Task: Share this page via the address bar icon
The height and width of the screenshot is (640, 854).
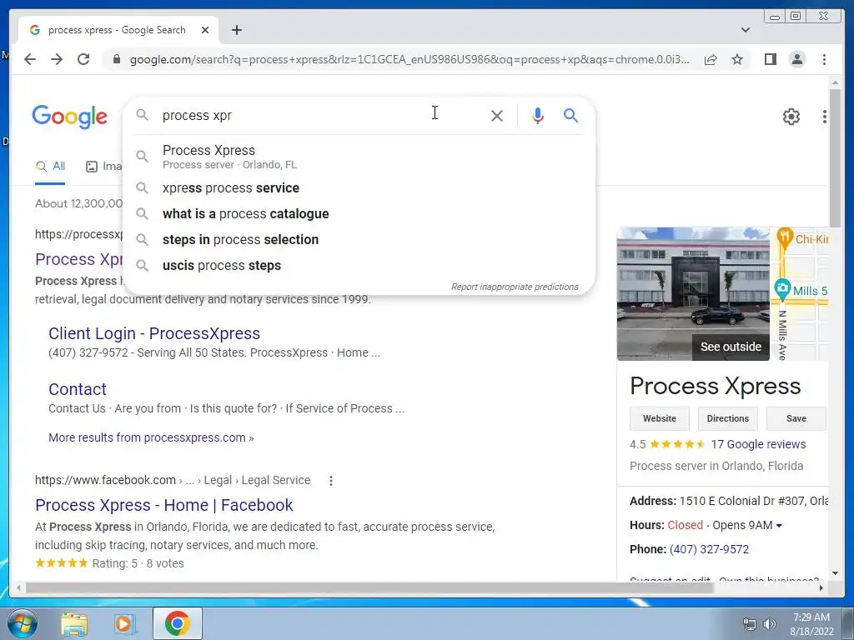Action: pos(711,59)
